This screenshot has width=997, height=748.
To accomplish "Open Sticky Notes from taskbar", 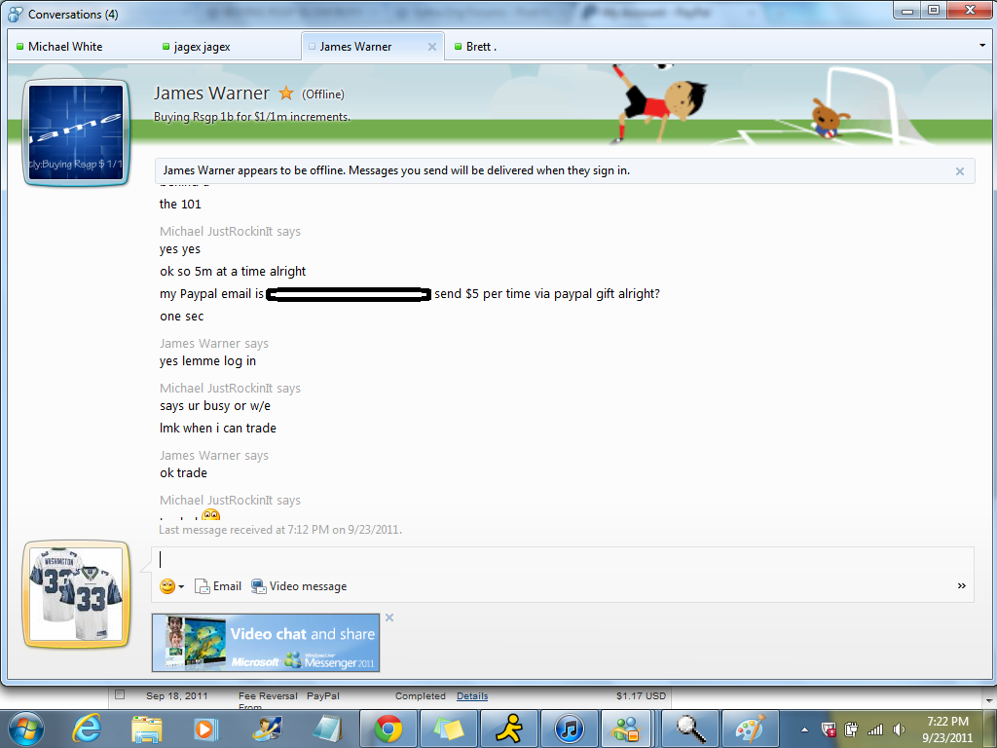I will coord(448,729).
